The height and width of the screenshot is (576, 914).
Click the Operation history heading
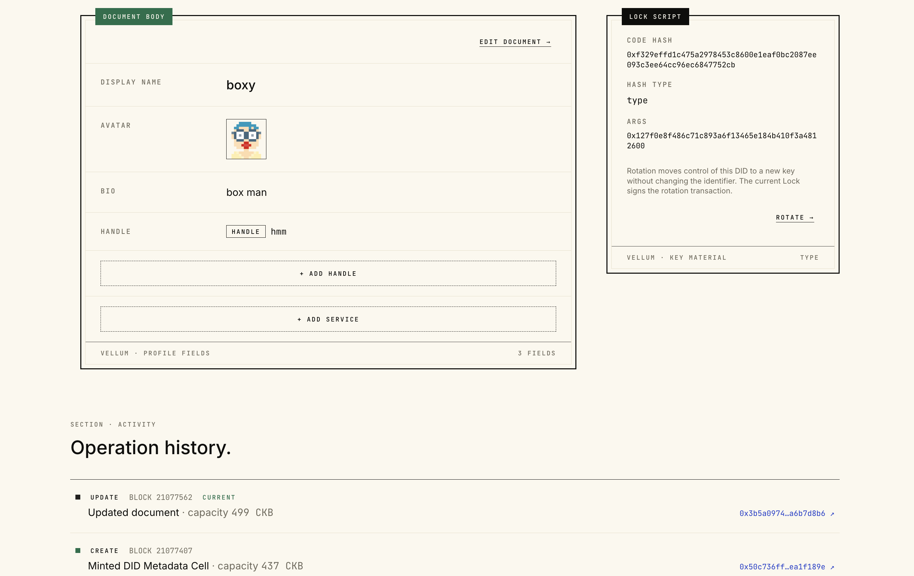click(x=151, y=448)
